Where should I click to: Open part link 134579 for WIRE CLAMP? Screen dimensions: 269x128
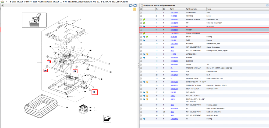point(173,54)
